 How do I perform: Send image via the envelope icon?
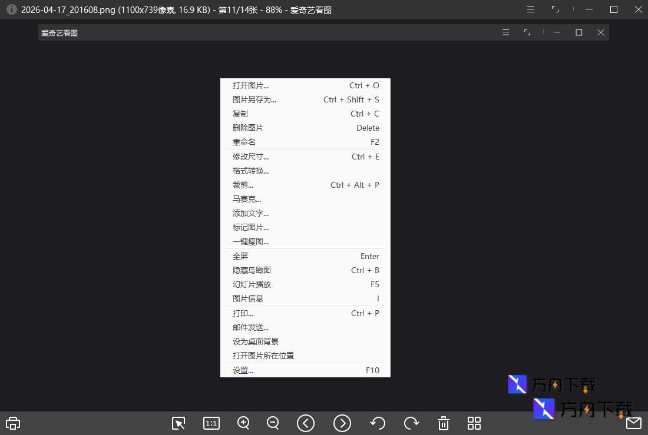click(x=634, y=423)
